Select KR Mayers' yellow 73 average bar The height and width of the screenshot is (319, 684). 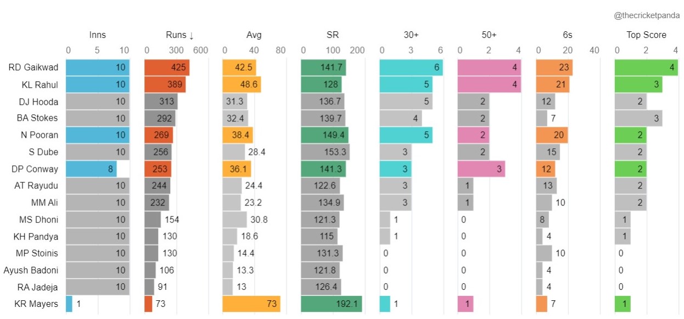click(251, 304)
